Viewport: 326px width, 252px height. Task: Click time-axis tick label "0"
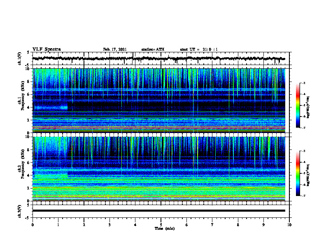[33, 225]
